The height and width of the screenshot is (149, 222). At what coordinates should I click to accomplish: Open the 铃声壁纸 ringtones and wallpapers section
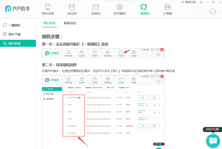pos(120,9)
